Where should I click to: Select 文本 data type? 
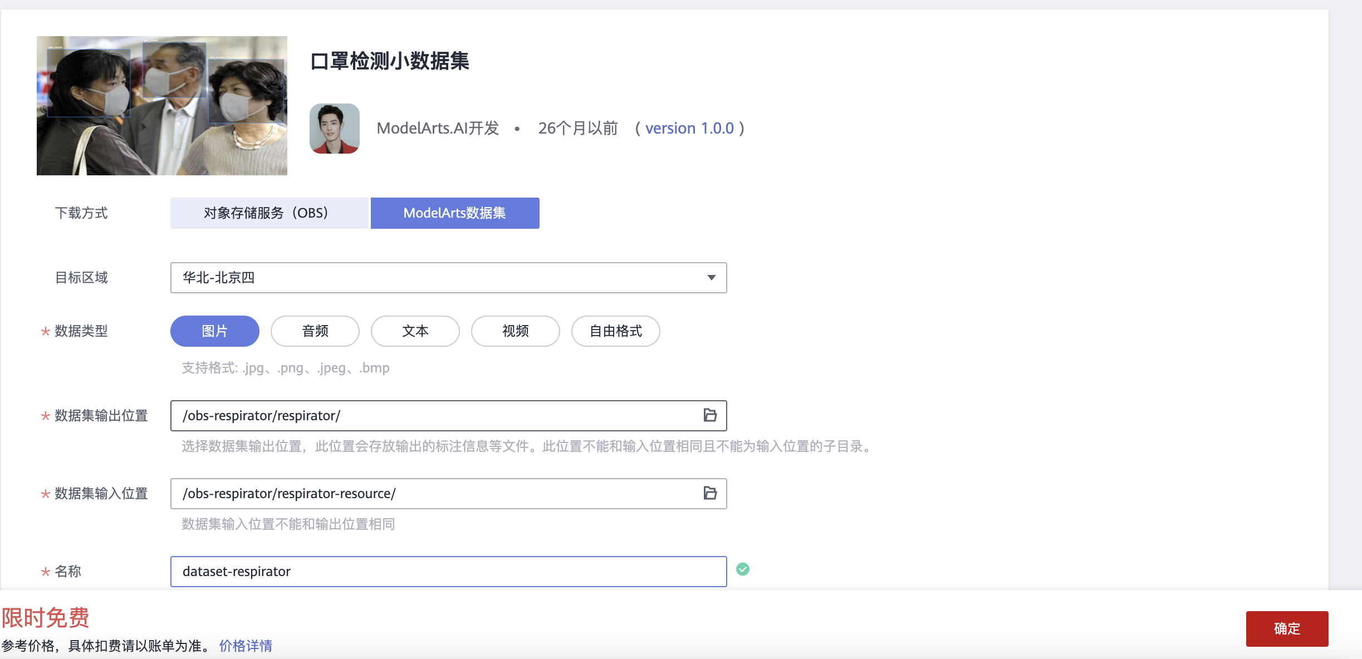point(415,331)
